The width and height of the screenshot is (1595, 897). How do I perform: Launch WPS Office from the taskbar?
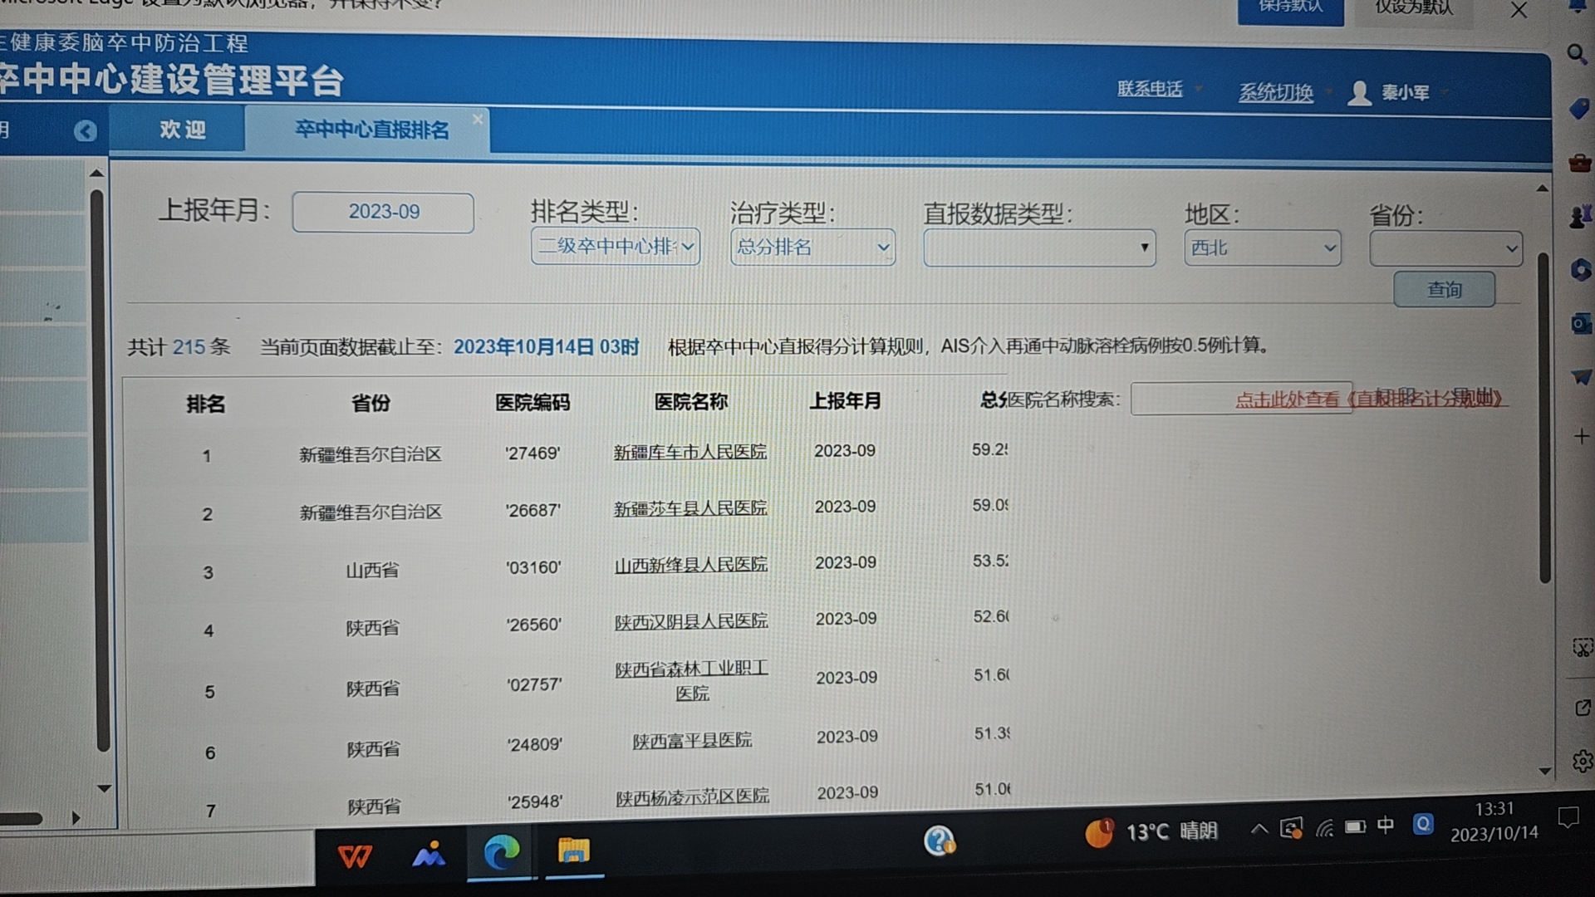[x=355, y=855]
